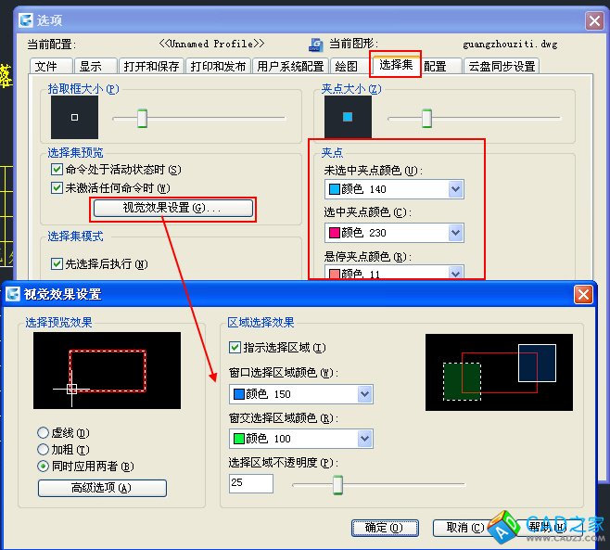
Task: Open the 打开和保存 tab
Action: coord(151,66)
